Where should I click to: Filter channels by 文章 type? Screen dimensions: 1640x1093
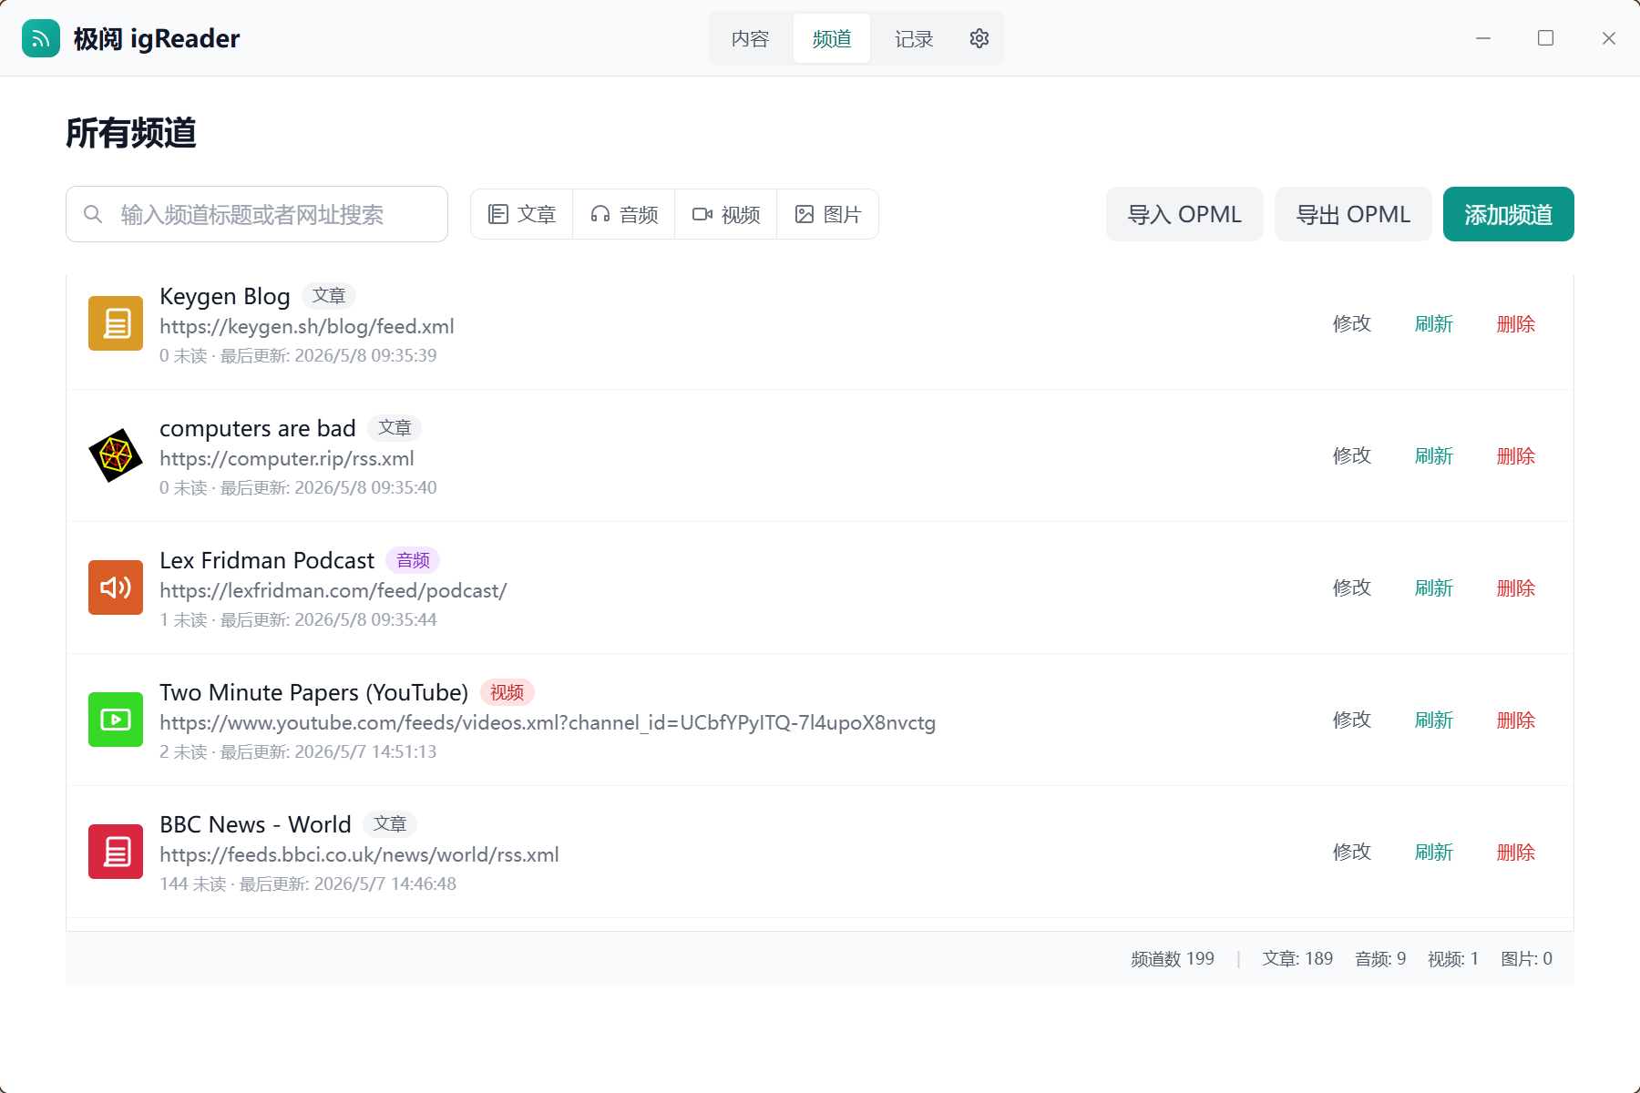(x=522, y=214)
